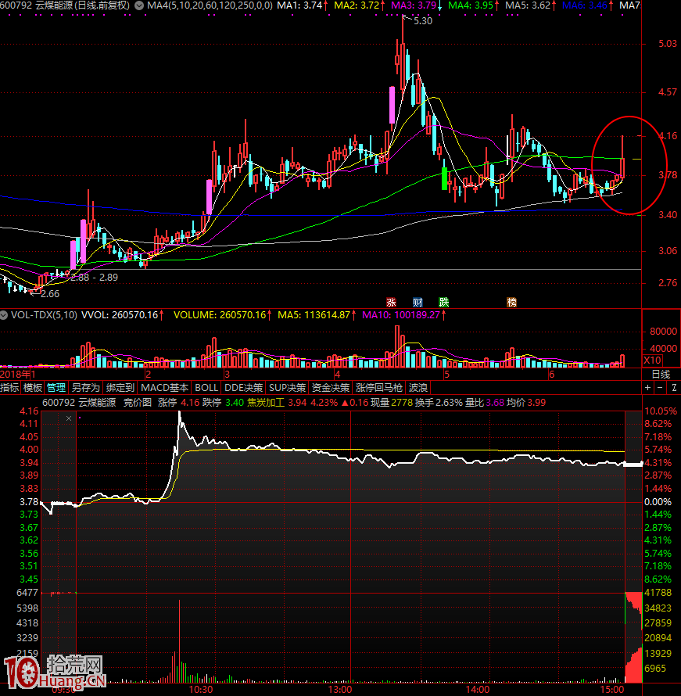Screen dimensions: 681x696
Task: Click the 跌 info marker icon
Action: click(x=443, y=303)
